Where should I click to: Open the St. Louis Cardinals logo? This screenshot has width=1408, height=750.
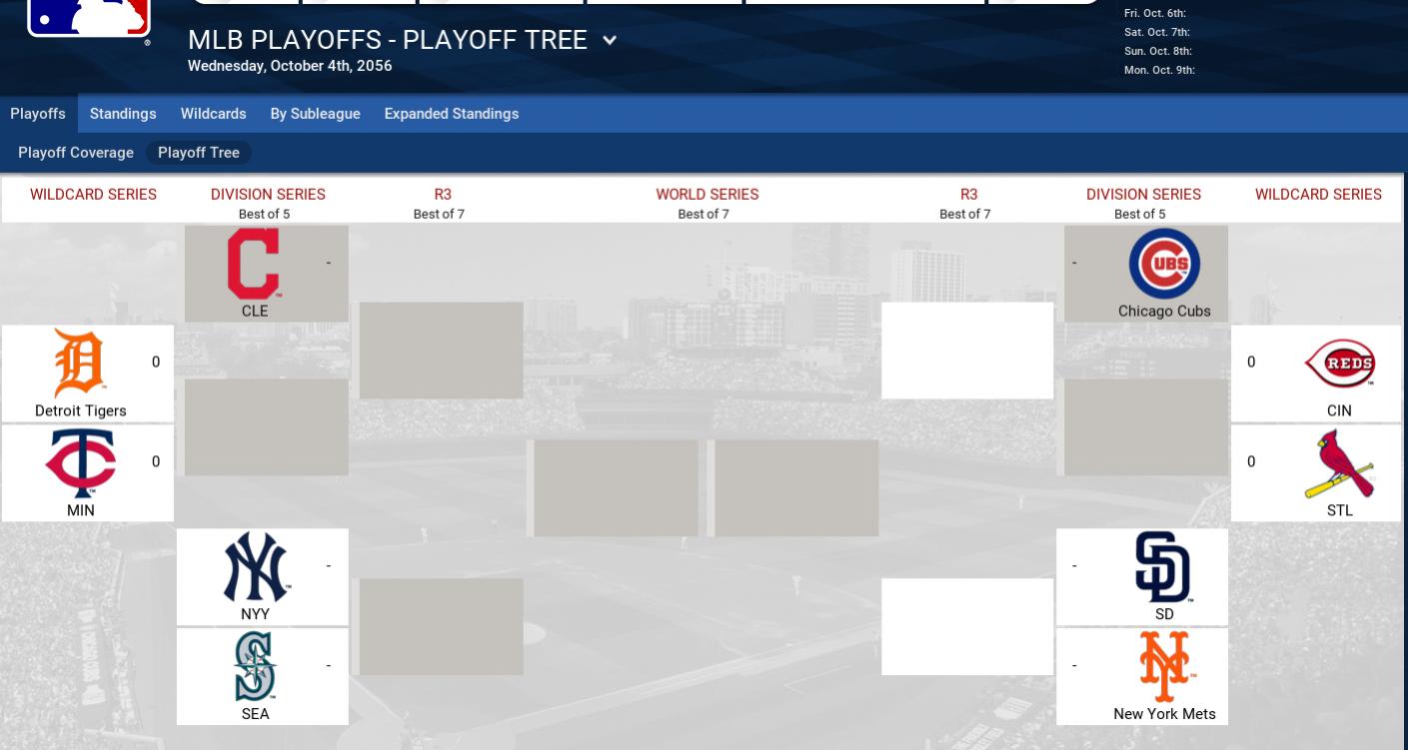click(x=1339, y=463)
